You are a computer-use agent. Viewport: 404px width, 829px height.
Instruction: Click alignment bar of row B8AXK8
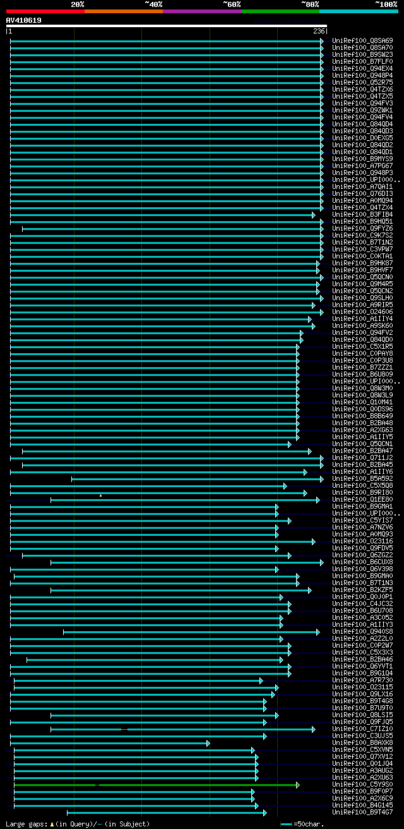(x=110, y=743)
